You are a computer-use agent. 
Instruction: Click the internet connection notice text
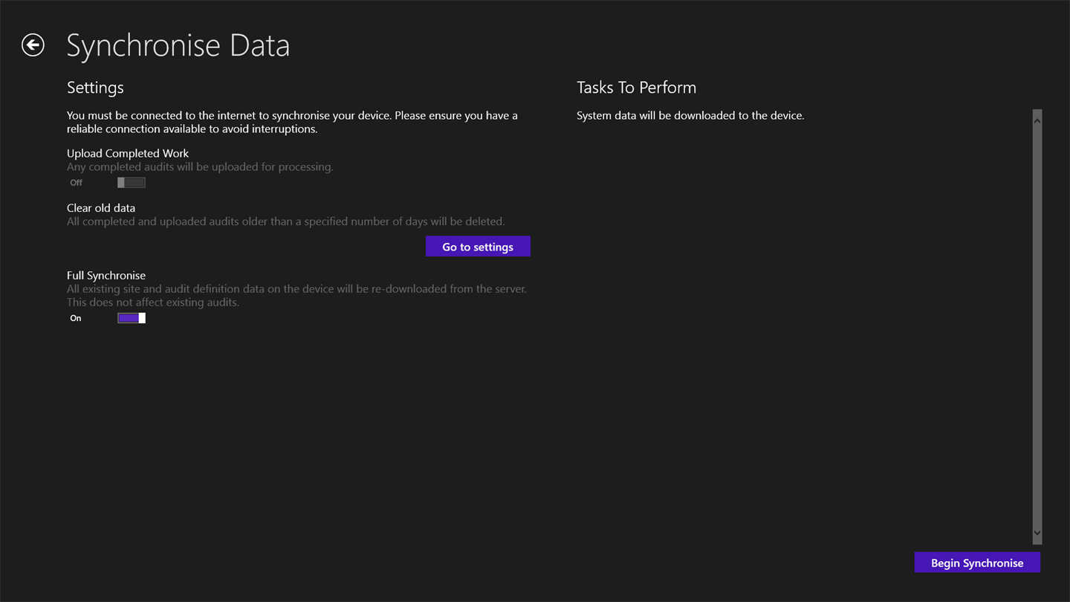pyautogui.click(x=292, y=122)
